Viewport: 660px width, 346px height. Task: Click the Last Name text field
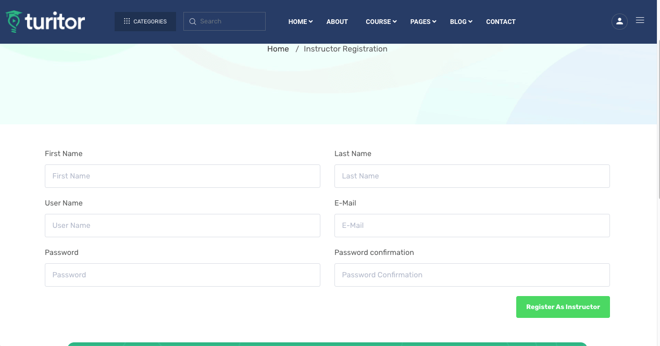click(x=472, y=176)
